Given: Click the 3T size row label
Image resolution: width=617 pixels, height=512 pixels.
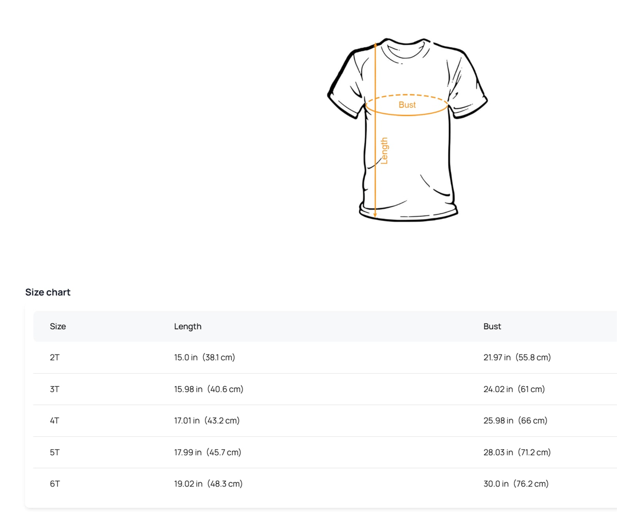Looking at the screenshot, I should pyautogui.click(x=55, y=389).
